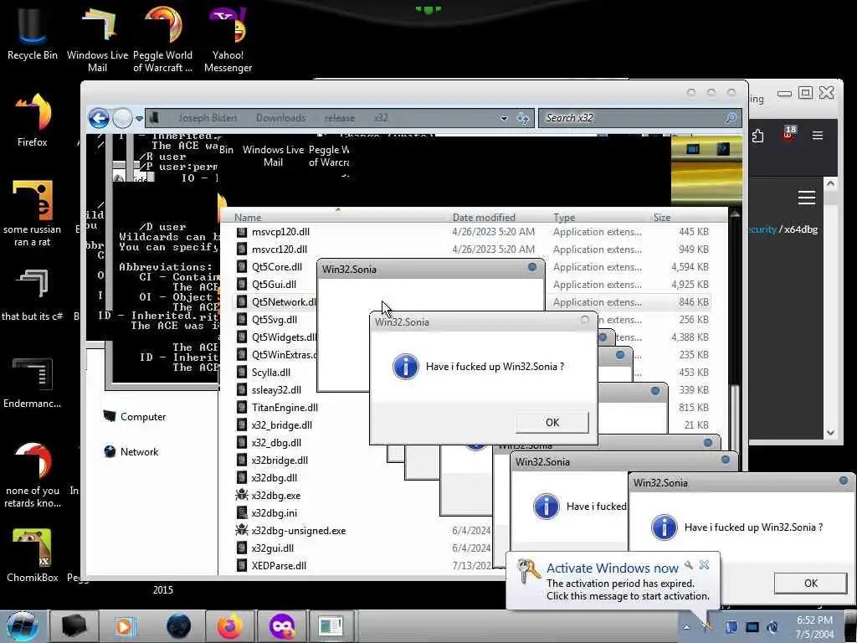This screenshot has width=857, height=643.
Task: Click the browser page scrollbar down arrow
Action: coord(830,433)
